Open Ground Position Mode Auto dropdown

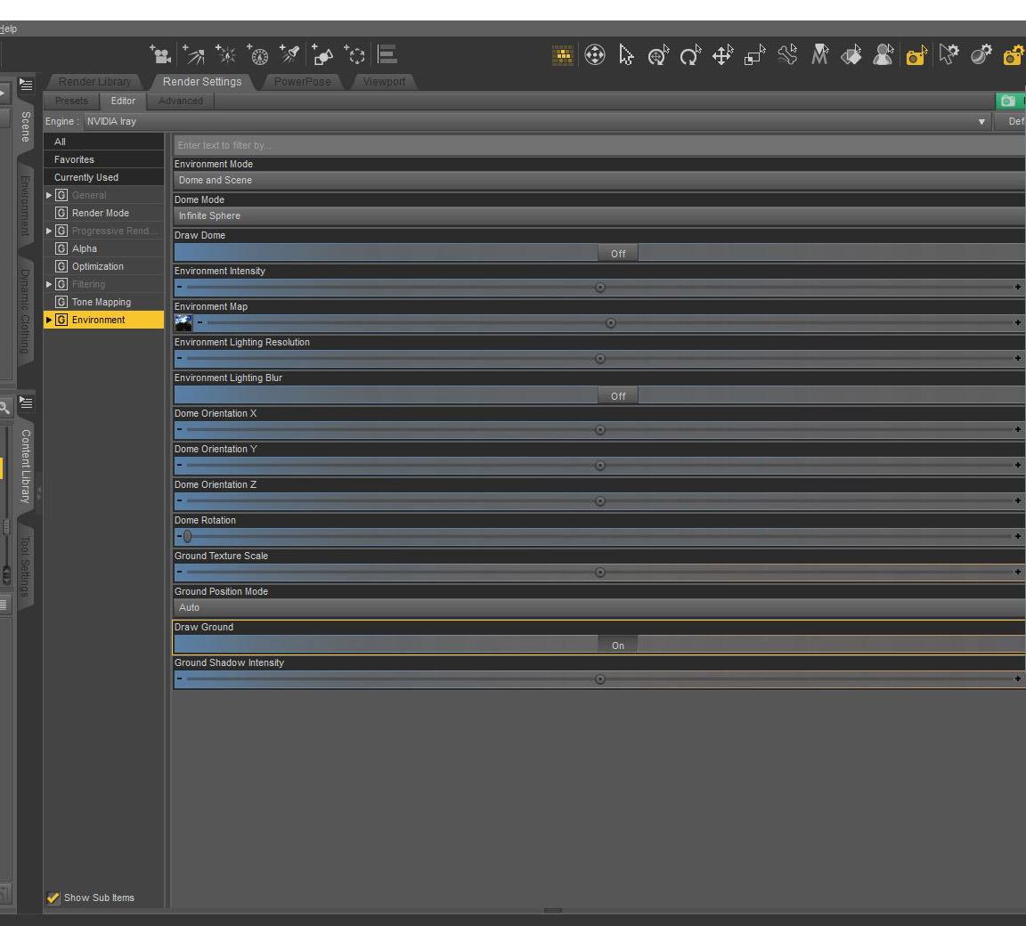coord(599,607)
